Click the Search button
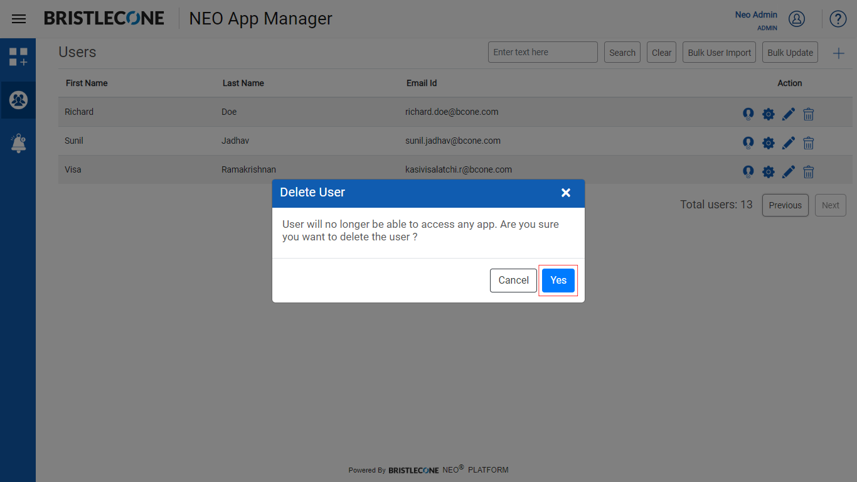This screenshot has height=482, width=857. (622, 53)
